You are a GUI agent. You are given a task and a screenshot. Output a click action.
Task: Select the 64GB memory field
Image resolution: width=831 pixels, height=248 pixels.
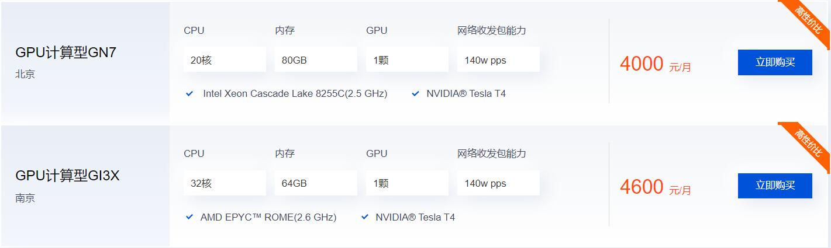point(316,183)
